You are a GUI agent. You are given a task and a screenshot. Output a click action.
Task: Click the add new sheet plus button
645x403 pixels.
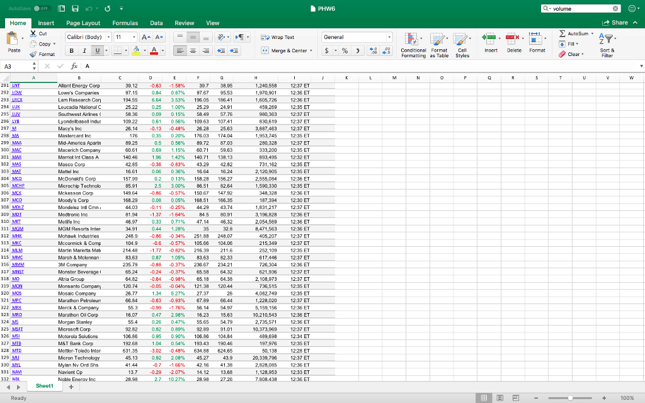(x=71, y=386)
